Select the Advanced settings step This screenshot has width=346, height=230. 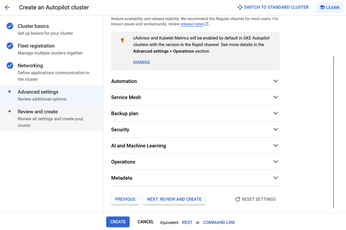point(51,95)
